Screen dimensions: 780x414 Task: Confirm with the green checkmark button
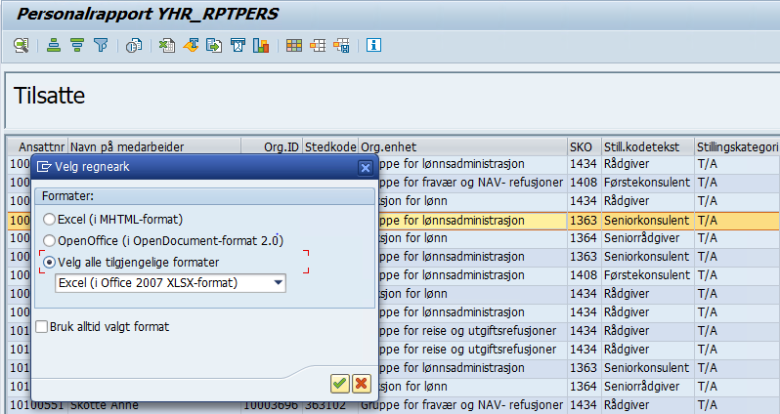(340, 383)
